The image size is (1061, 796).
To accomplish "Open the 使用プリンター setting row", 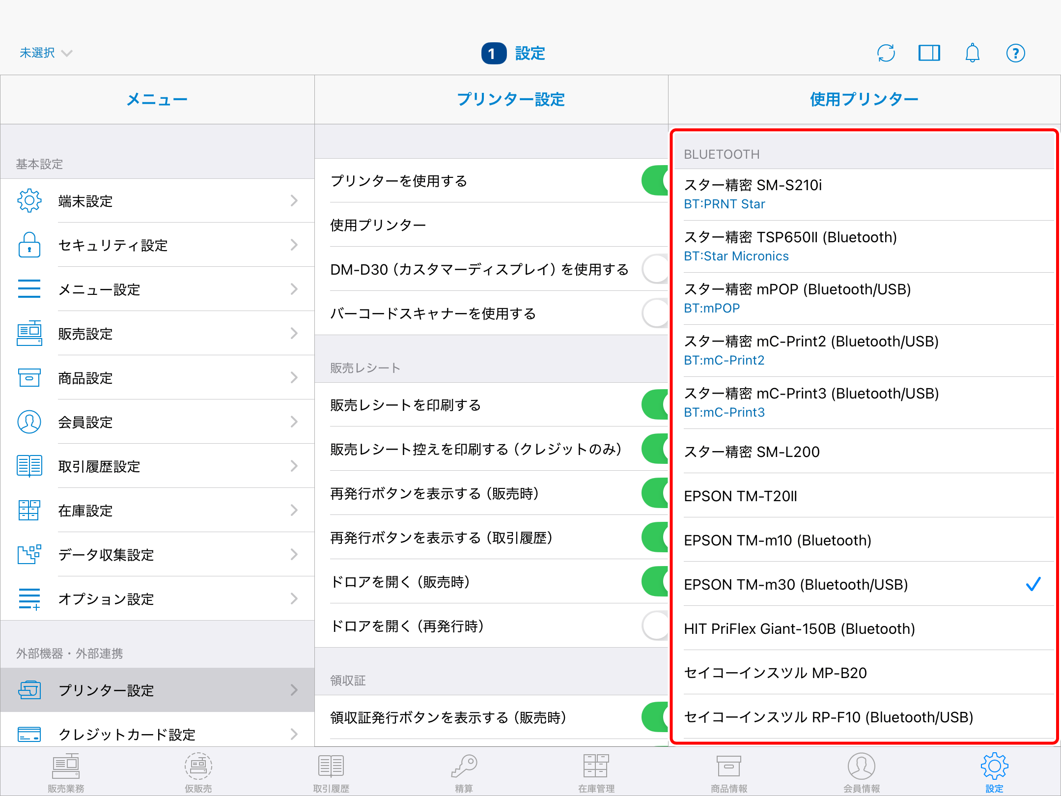I will (x=491, y=225).
